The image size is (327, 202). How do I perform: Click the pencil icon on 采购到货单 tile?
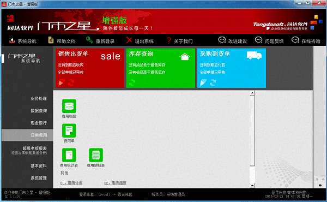coord(203,82)
